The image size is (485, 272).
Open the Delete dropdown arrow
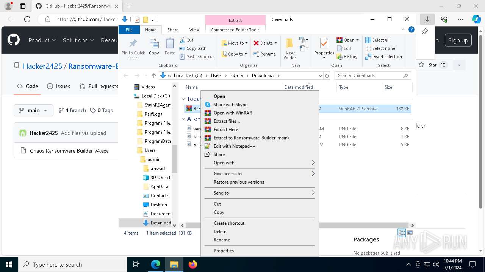[275, 43]
